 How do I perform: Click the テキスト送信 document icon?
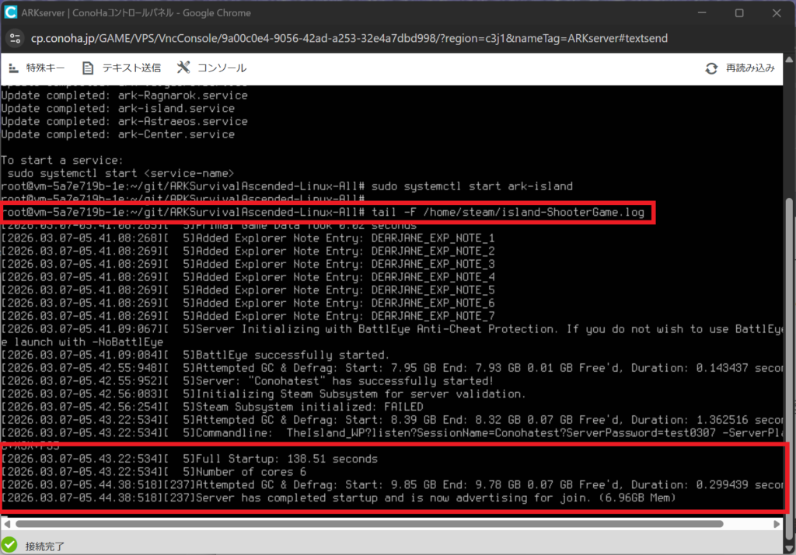click(88, 68)
